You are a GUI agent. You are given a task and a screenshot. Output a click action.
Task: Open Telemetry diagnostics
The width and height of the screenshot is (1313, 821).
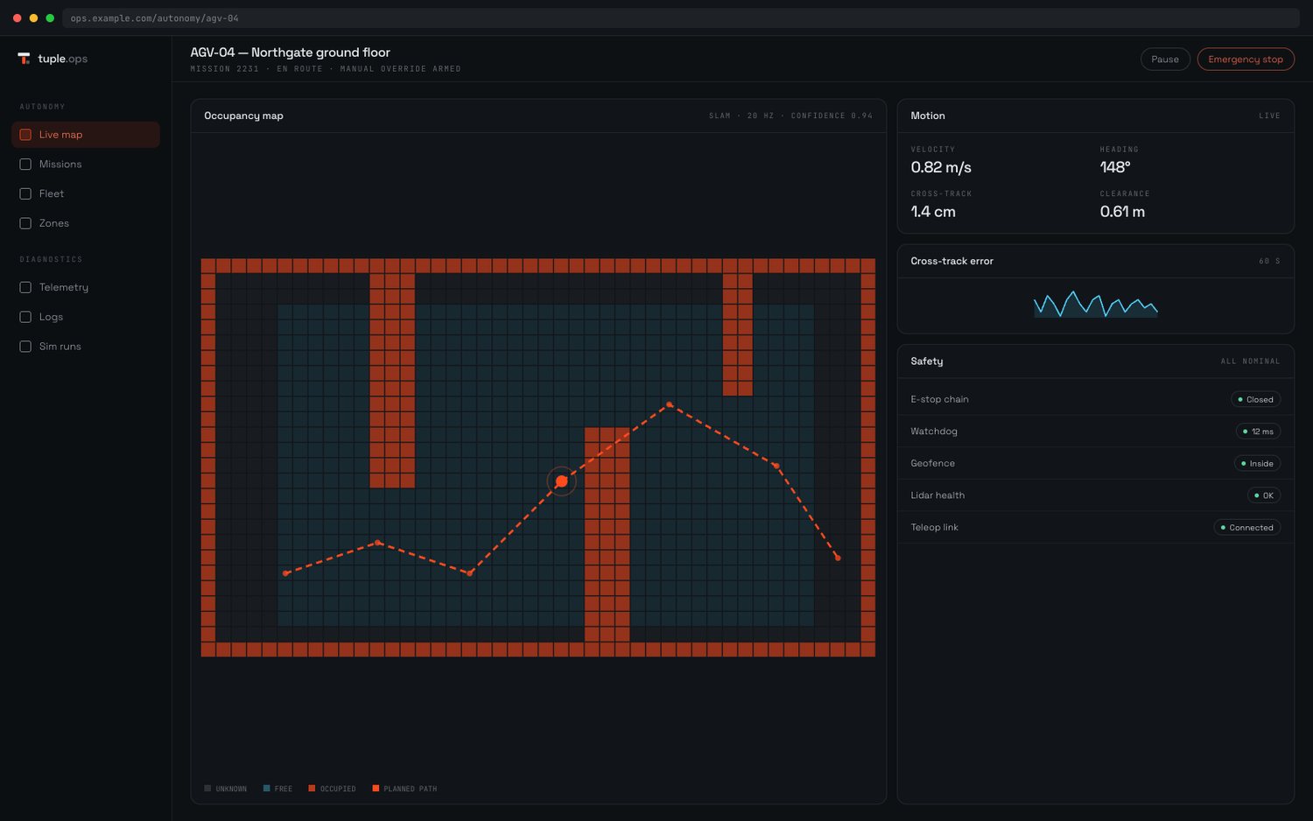pyautogui.click(x=86, y=287)
